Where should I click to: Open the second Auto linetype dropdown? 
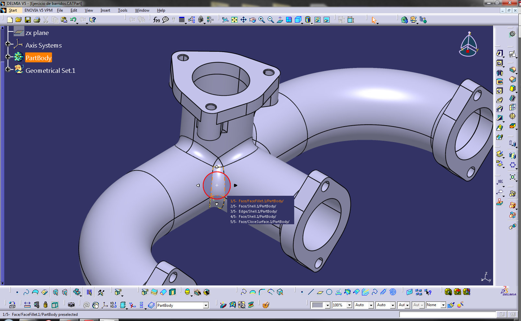pyautogui.click(x=392, y=305)
